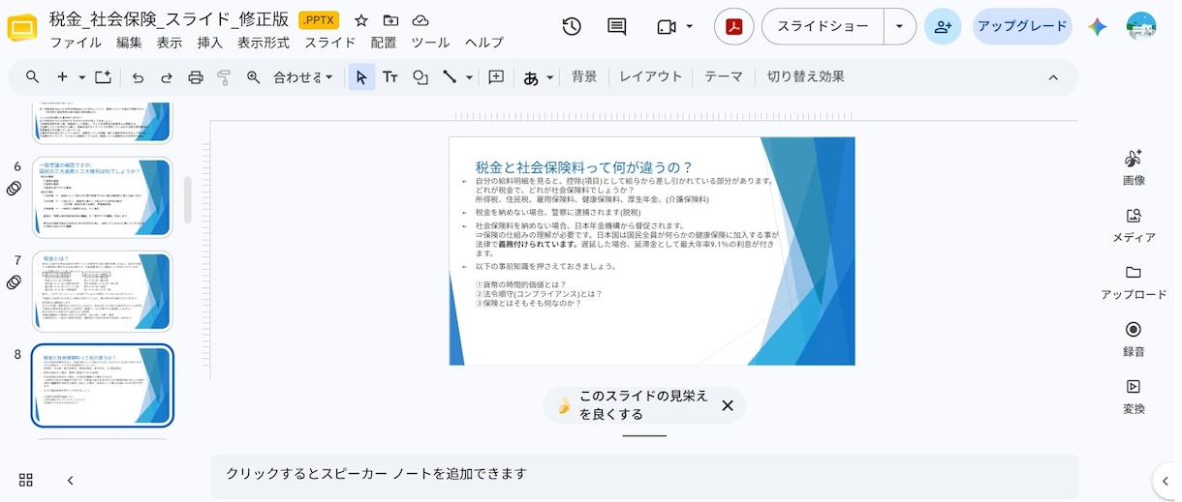Open the shape insert tool
The width and height of the screenshot is (1182, 502).
click(x=420, y=77)
